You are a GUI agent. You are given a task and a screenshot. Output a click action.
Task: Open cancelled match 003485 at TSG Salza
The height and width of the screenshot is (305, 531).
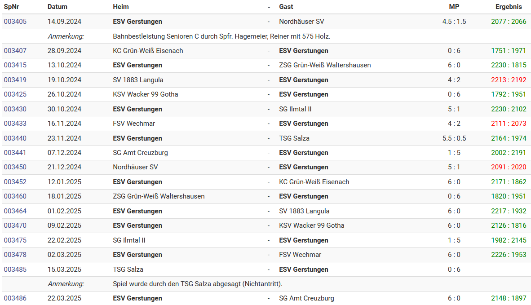15,270
